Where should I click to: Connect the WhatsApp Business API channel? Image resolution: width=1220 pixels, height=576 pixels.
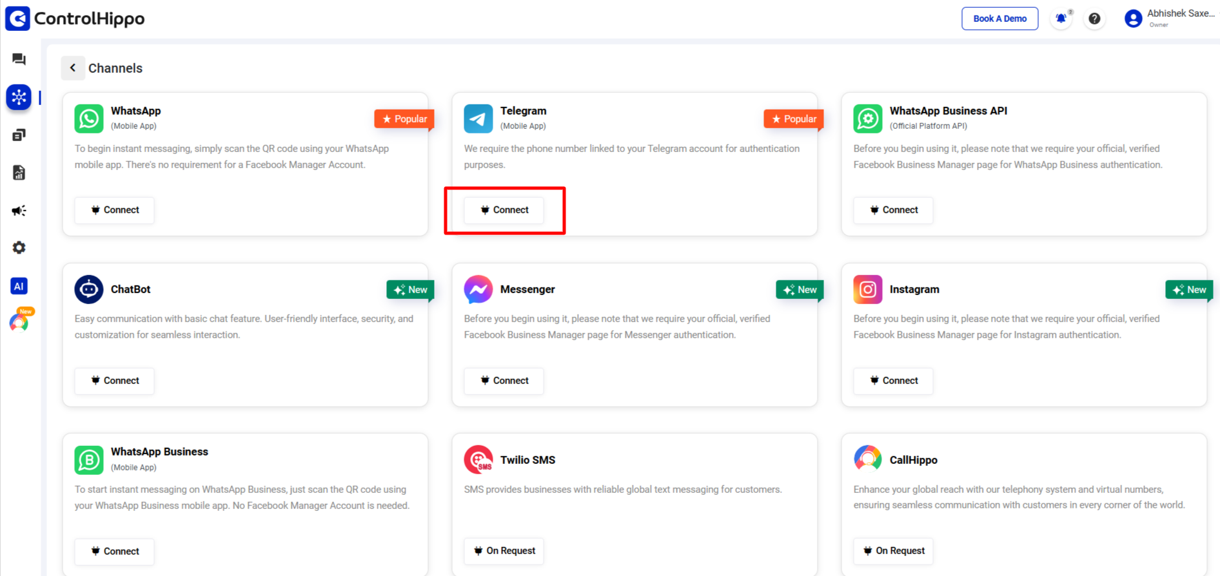coord(894,210)
